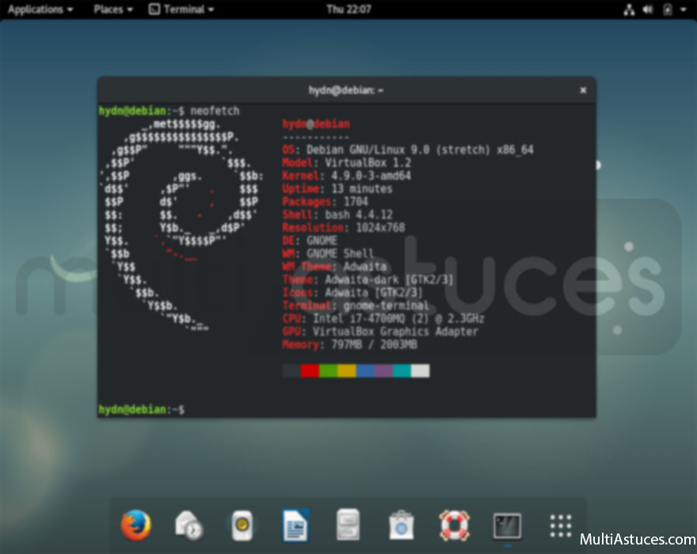
Task: Launch Firefox from the dock
Action: click(x=135, y=526)
